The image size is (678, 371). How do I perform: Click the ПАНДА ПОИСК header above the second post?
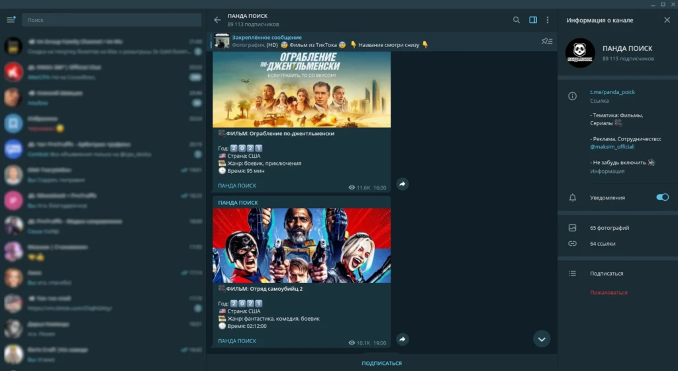point(238,202)
